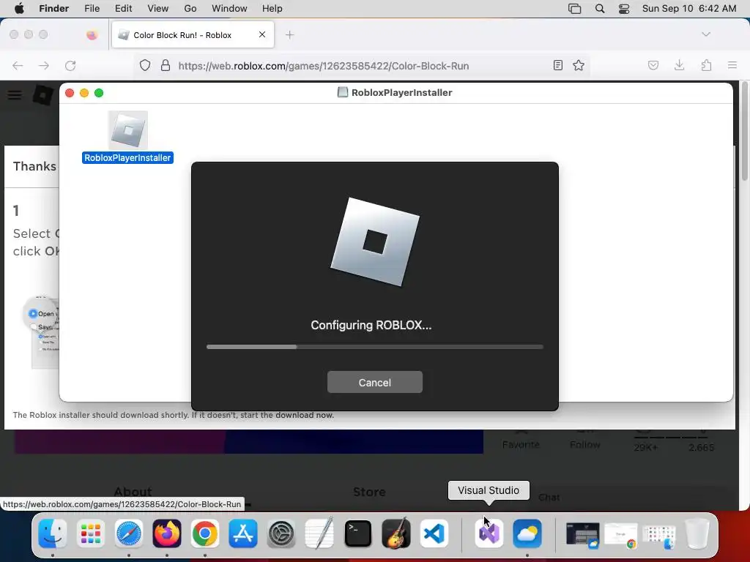The height and width of the screenshot is (562, 750).
Task: Click the Firefox View pinned icon
Action: [x=92, y=35]
